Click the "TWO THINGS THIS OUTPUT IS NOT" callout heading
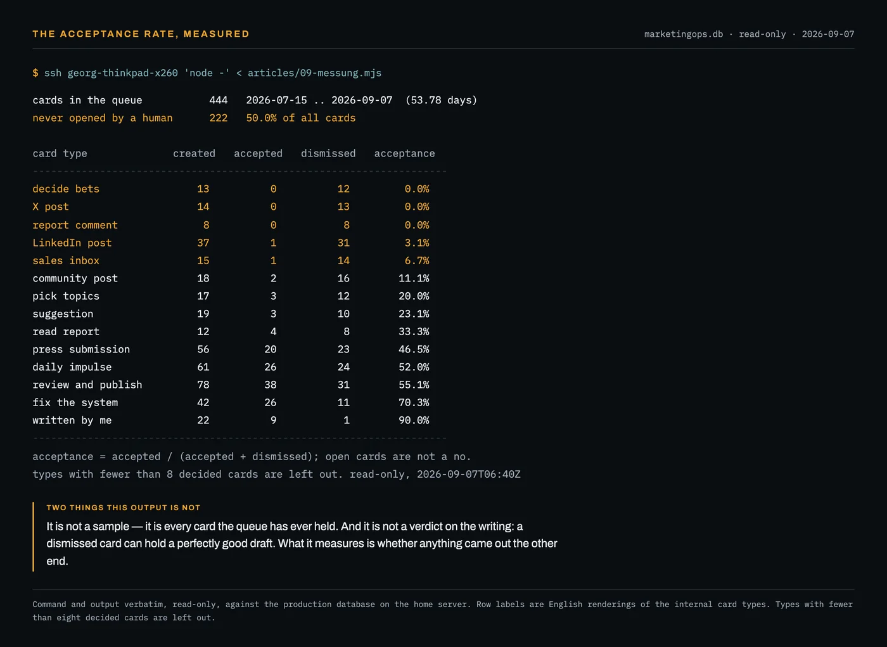The image size is (887, 647). (124, 508)
